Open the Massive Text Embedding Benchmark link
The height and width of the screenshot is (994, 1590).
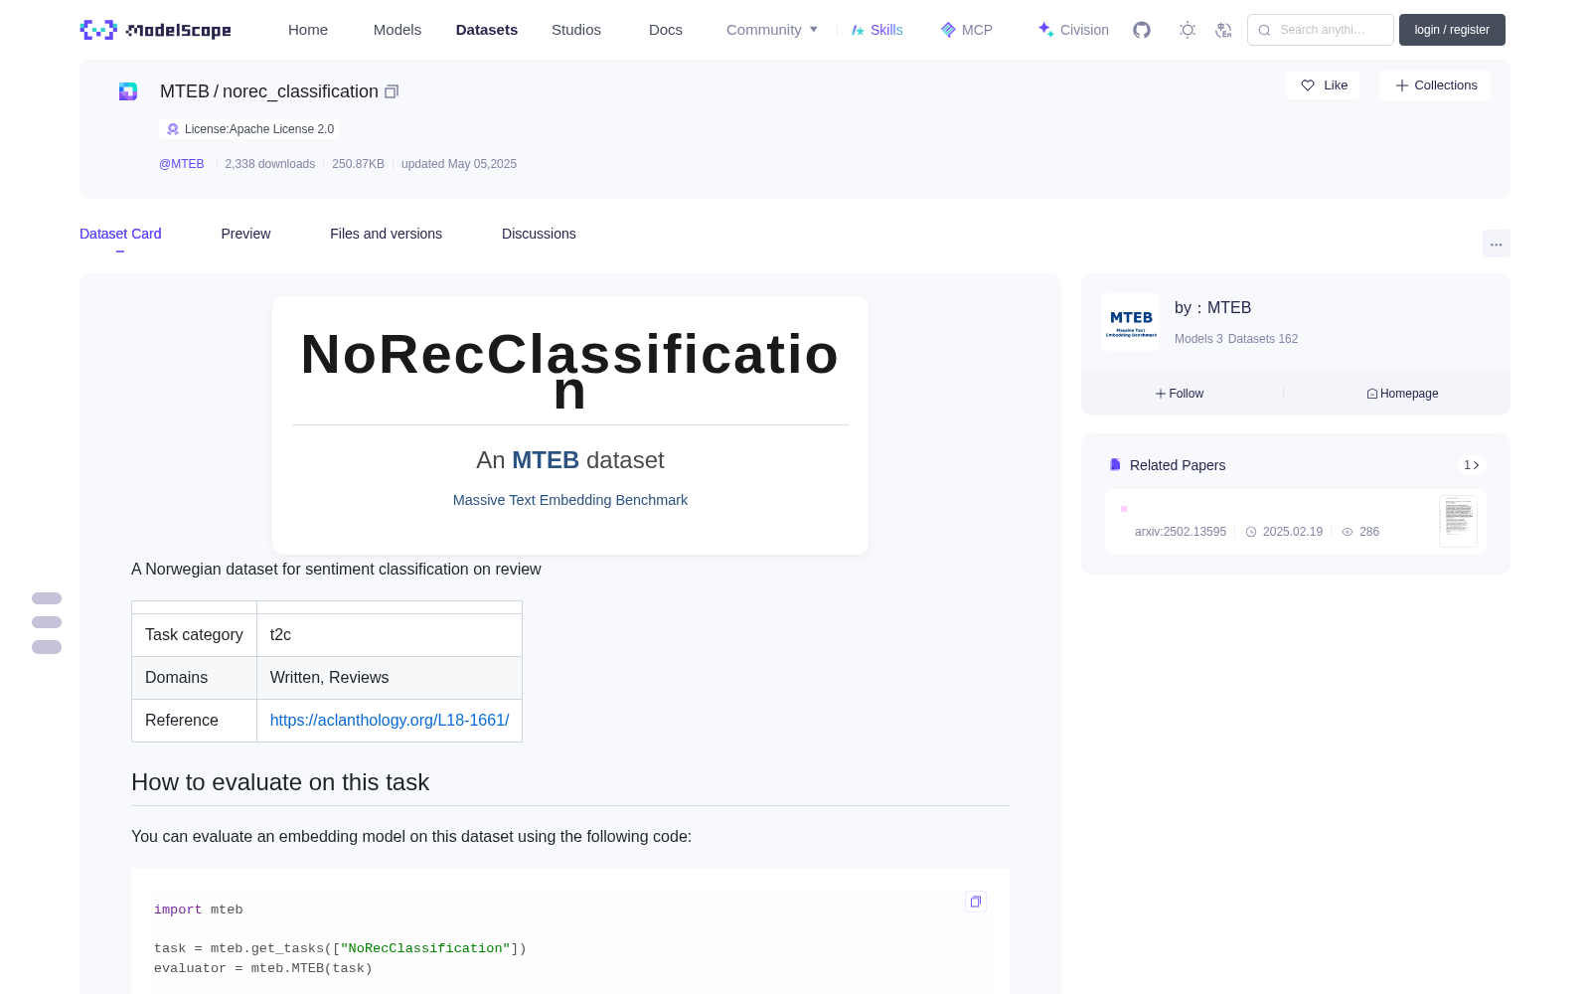point(570,500)
